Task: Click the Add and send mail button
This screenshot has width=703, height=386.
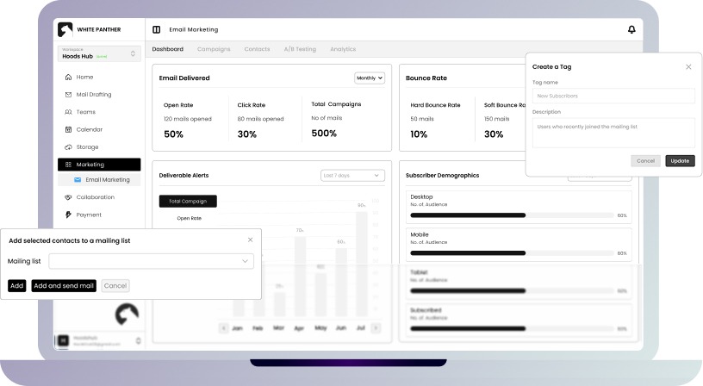Action: [64, 285]
